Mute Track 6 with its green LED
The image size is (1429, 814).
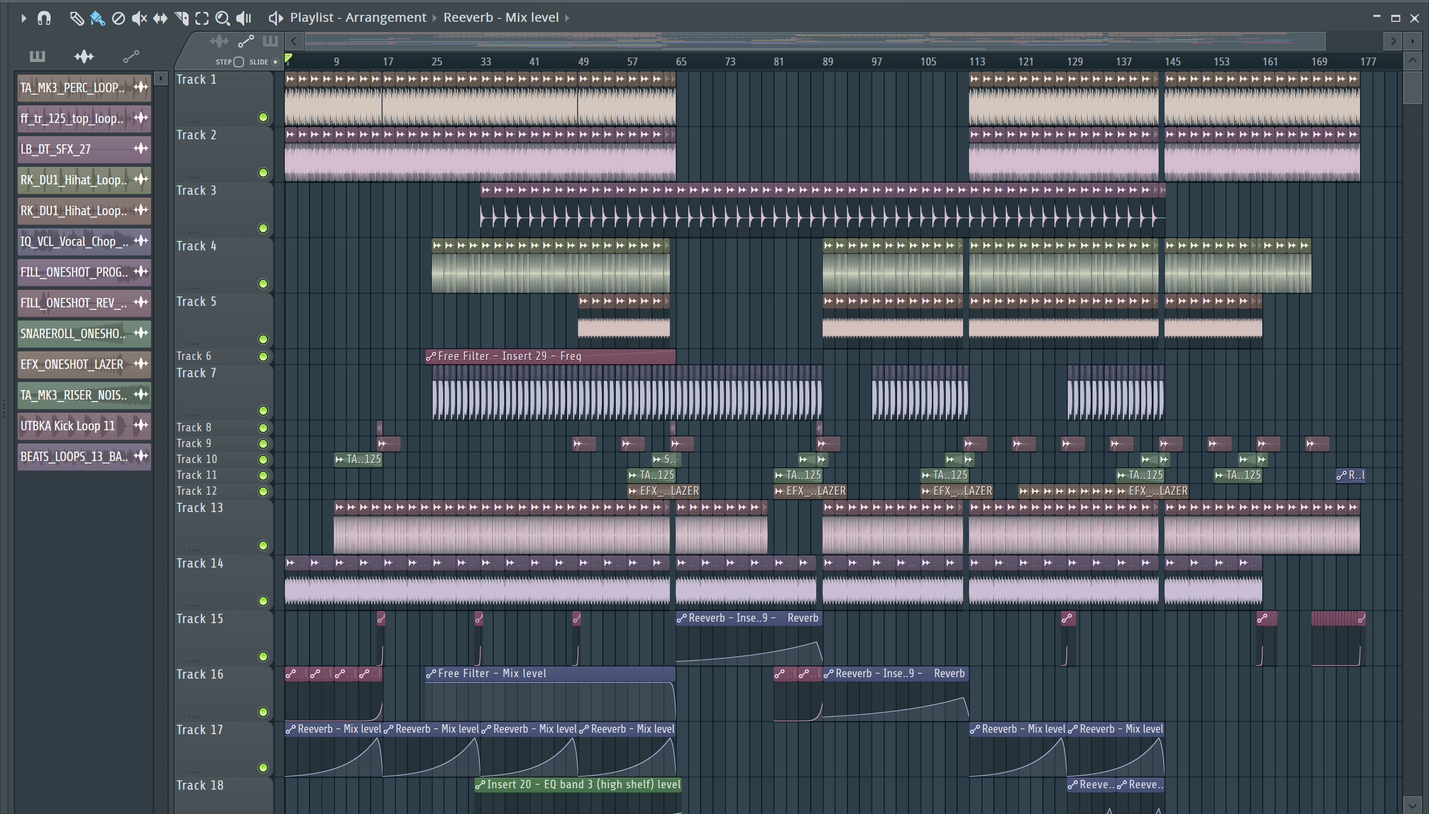pos(263,356)
